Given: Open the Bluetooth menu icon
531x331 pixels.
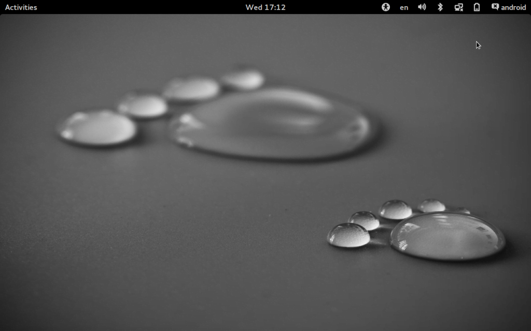Looking at the screenshot, I should click(x=440, y=7).
